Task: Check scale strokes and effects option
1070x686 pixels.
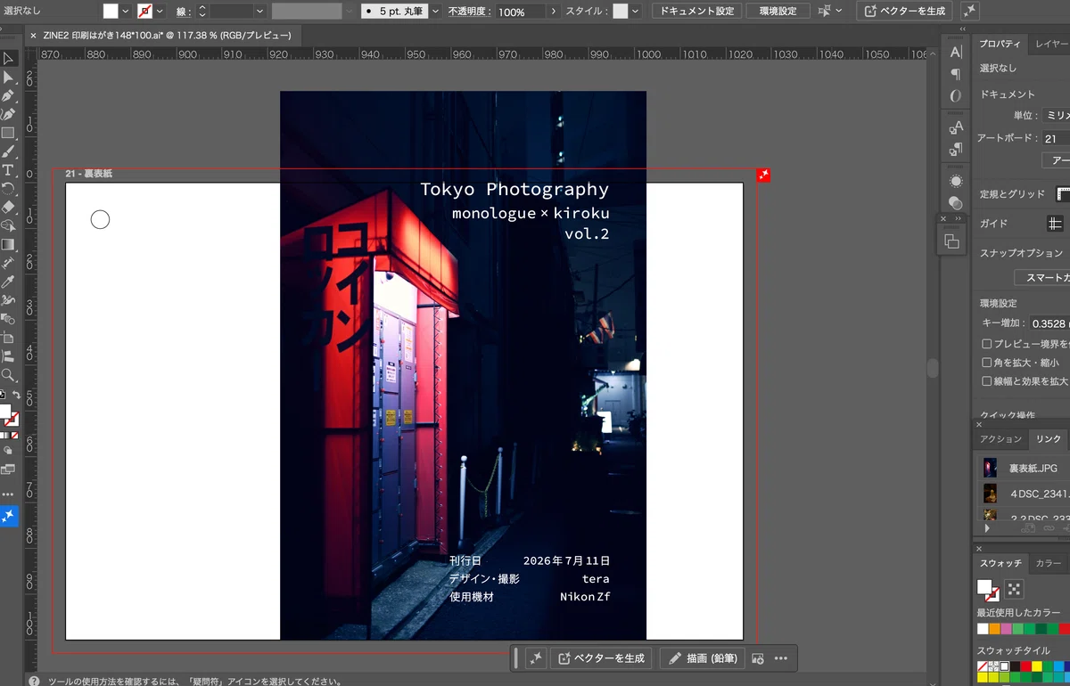Action: [987, 381]
